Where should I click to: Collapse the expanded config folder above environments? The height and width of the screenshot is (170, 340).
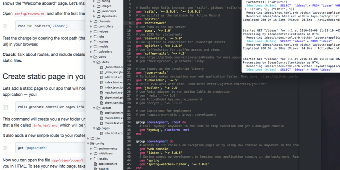point(88,143)
